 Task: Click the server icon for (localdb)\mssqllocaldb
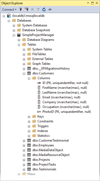9,16
